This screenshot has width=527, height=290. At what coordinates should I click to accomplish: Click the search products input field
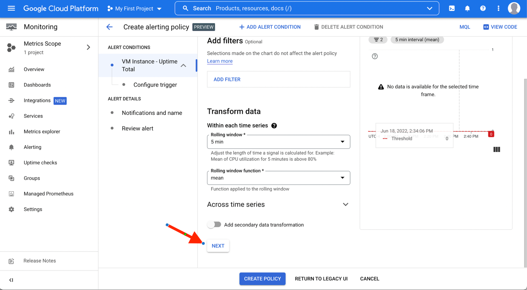click(307, 8)
